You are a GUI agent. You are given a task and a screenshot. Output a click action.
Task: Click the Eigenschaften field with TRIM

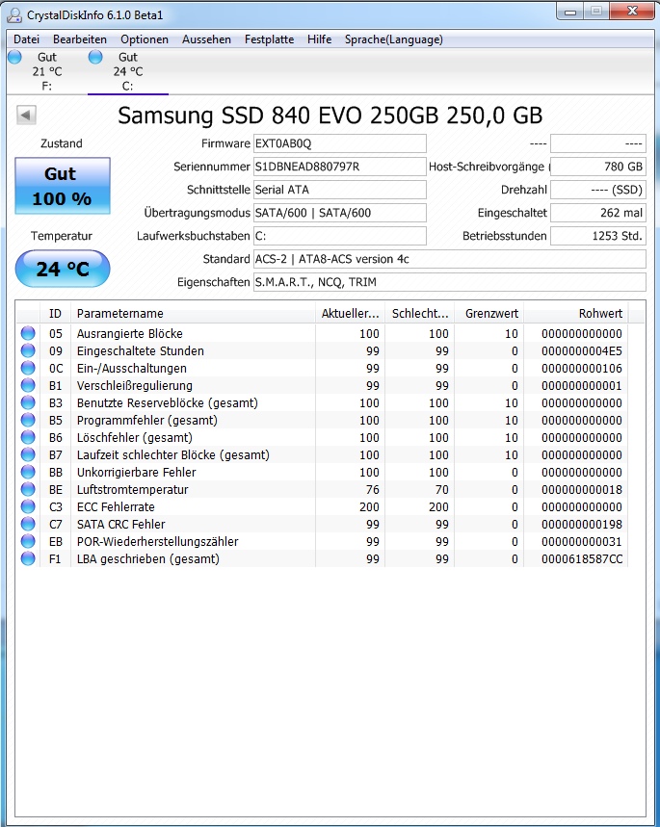[450, 282]
